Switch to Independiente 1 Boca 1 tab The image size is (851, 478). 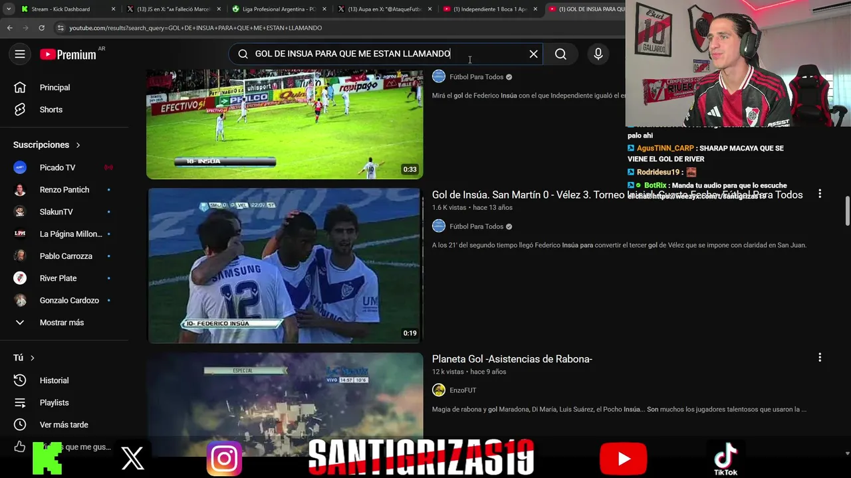(x=490, y=9)
